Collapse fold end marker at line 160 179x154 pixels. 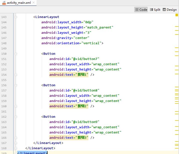click(x=16, y=106)
